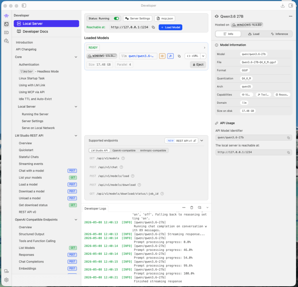Open the mcp.json file button

pos(165,18)
